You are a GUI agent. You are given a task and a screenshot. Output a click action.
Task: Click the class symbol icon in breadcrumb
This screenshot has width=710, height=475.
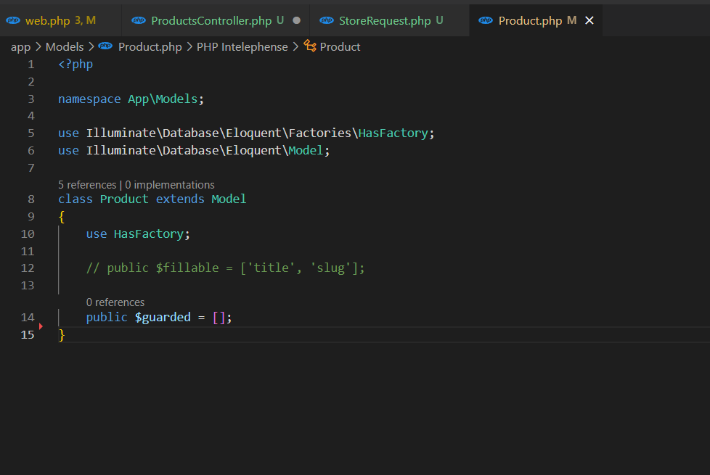tap(310, 46)
